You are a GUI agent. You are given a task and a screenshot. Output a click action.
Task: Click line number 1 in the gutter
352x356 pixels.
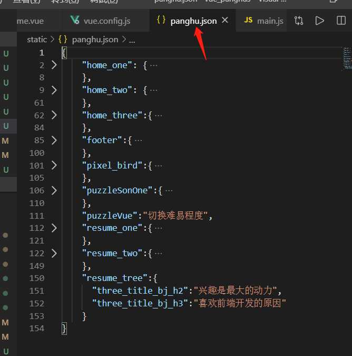42,53
